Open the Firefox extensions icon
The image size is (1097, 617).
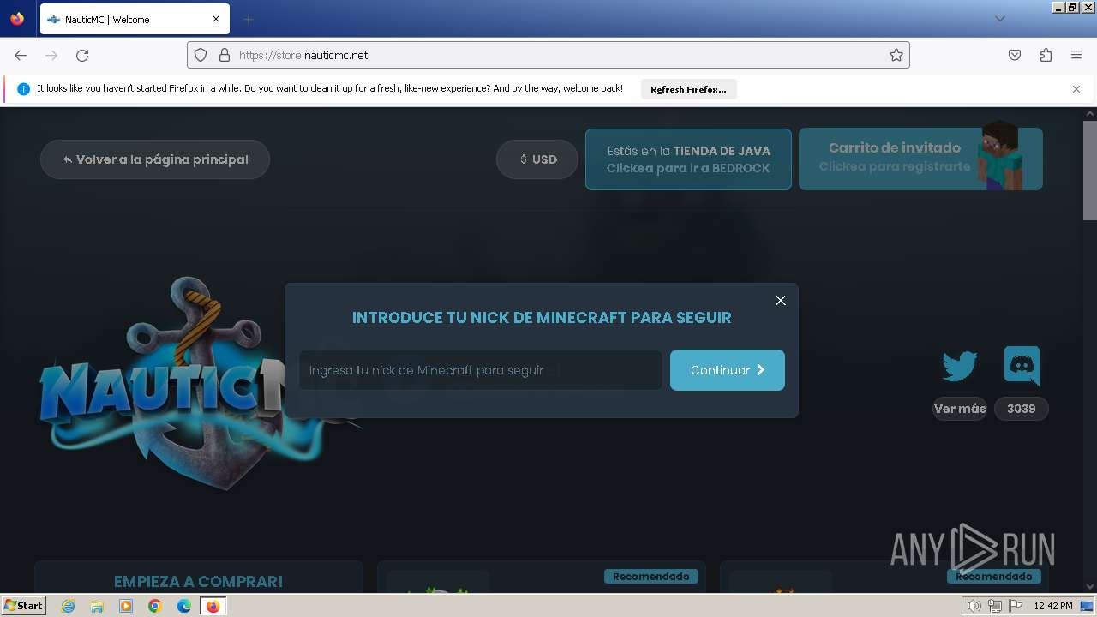[1046, 55]
